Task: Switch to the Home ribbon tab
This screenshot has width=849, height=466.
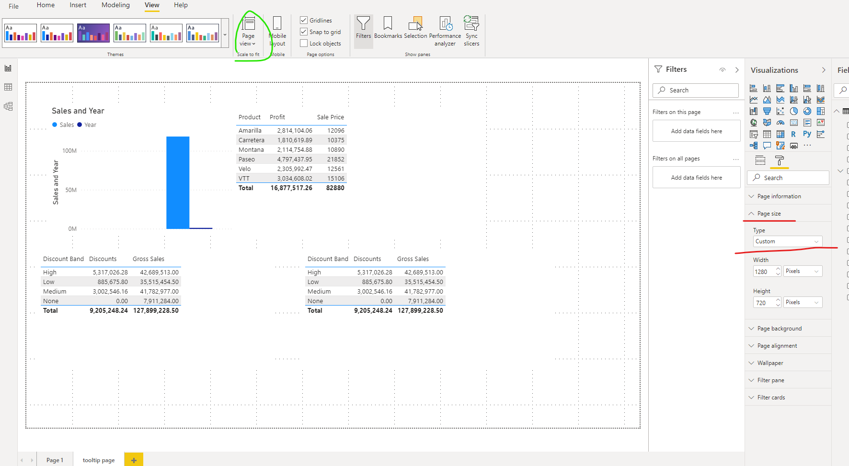Action: 46,5
